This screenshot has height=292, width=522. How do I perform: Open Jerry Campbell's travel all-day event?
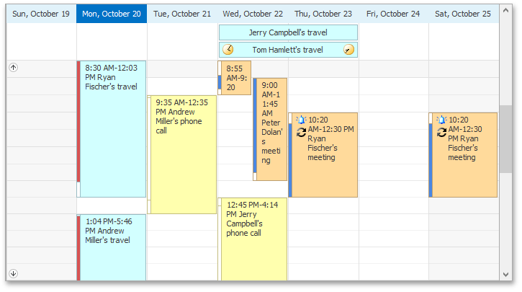288,32
